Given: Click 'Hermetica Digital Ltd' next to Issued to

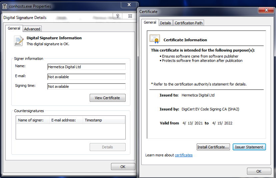Looking at the screenshot, I should pos(198,95).
